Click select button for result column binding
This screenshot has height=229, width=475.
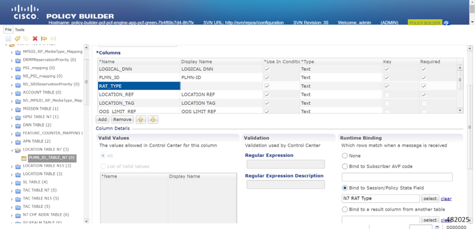[x=430, y=220]
